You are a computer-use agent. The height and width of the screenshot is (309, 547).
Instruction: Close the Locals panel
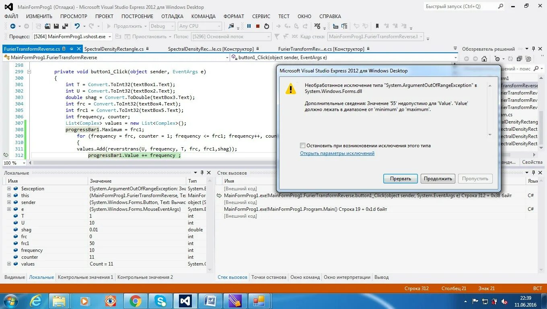click(209, 173)
